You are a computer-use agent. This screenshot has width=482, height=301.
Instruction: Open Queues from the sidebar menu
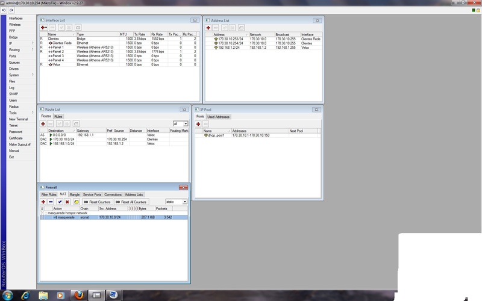14,63
